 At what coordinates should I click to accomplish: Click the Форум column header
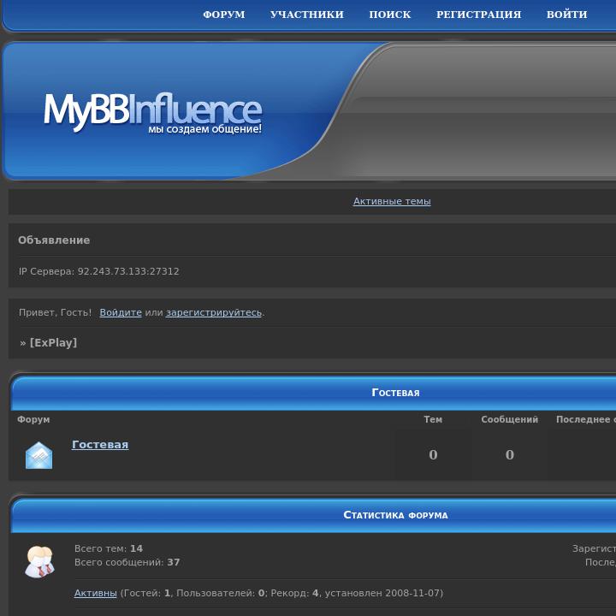click(x=33, y=419)
